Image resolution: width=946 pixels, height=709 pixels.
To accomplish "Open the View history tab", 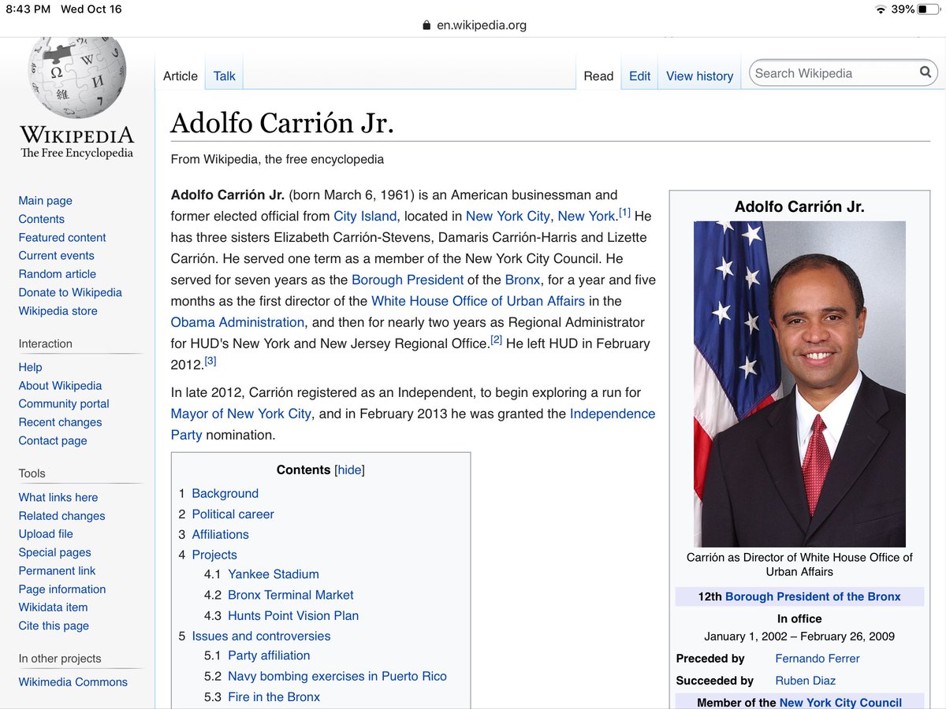I will (699, 76).
